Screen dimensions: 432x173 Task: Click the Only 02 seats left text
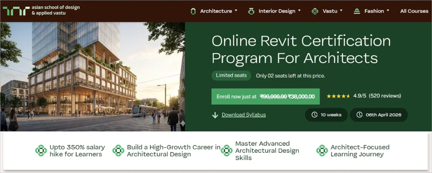(x=291, y=76)
